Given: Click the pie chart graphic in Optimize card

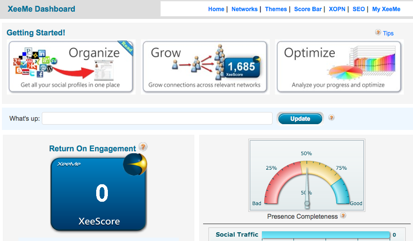Looking at the screenshot, I should tap(345, 72).
